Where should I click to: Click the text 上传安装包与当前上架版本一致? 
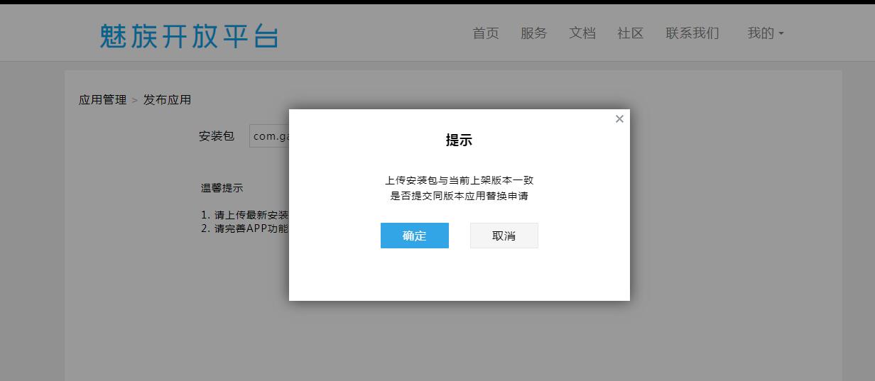(x=459, y=180)
